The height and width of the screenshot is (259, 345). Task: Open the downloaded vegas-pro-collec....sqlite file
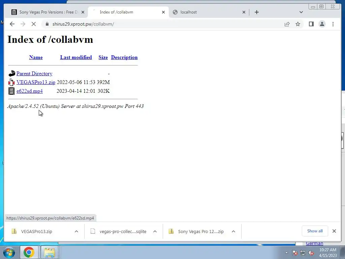(x=119, y=231)
